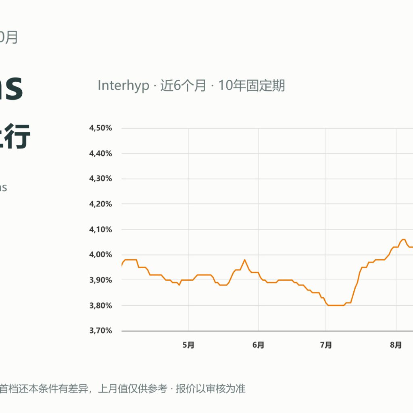Click the 6月 x-axis label

(x=259, y=345)
